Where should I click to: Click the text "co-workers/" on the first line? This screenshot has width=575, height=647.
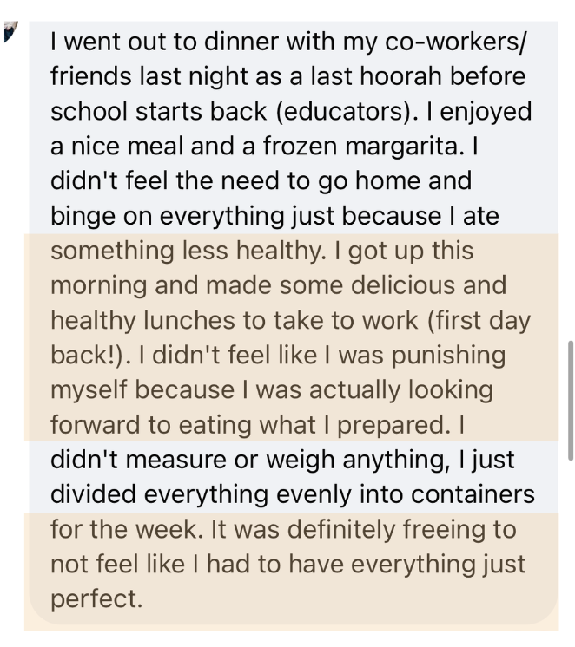pyautogui.click(x=456, y=42)
